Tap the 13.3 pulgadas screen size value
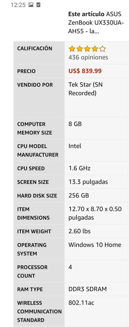The height and width of the screenshot is (327, 129). coord(88,182)
